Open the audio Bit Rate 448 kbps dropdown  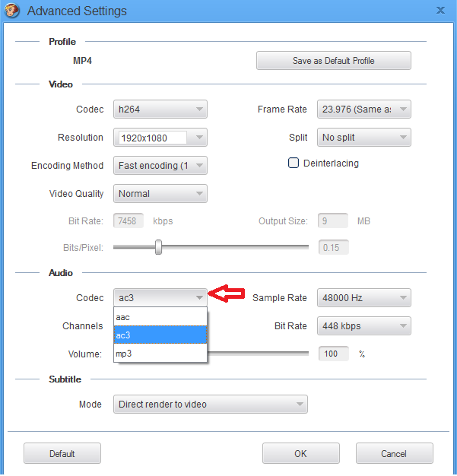(x=363, y=325)
